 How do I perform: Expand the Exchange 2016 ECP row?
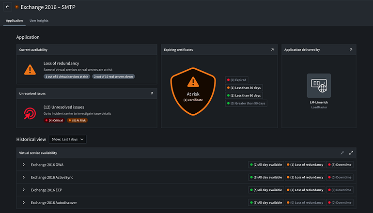(23, 190)
